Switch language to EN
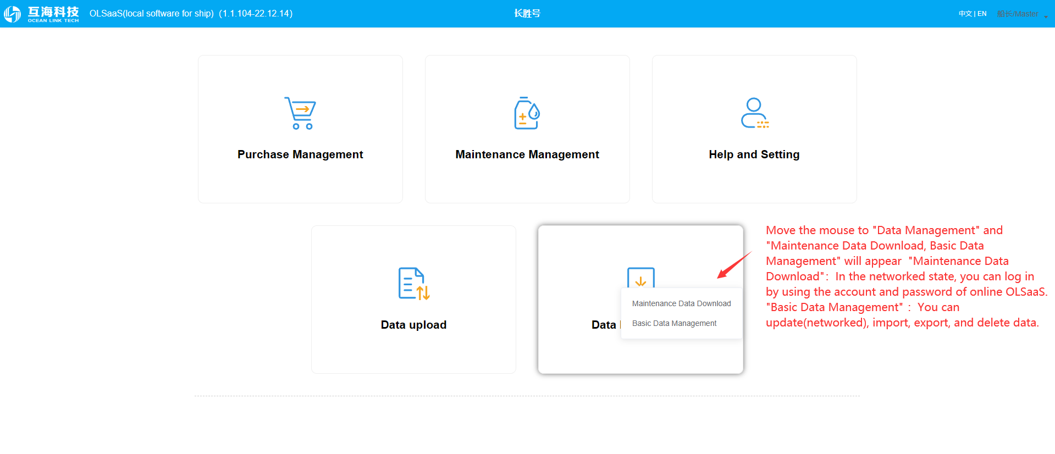This screenshot has width=1055, height=454. pyautogui.click(x=982, y=14)
